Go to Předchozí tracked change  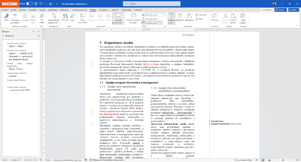[201, 15]
